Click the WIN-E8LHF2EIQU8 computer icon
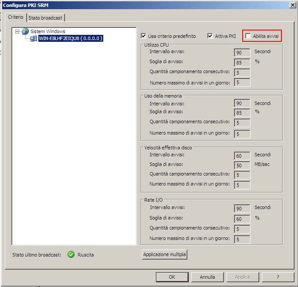This screenshot has width=298, height=287. 34,38
